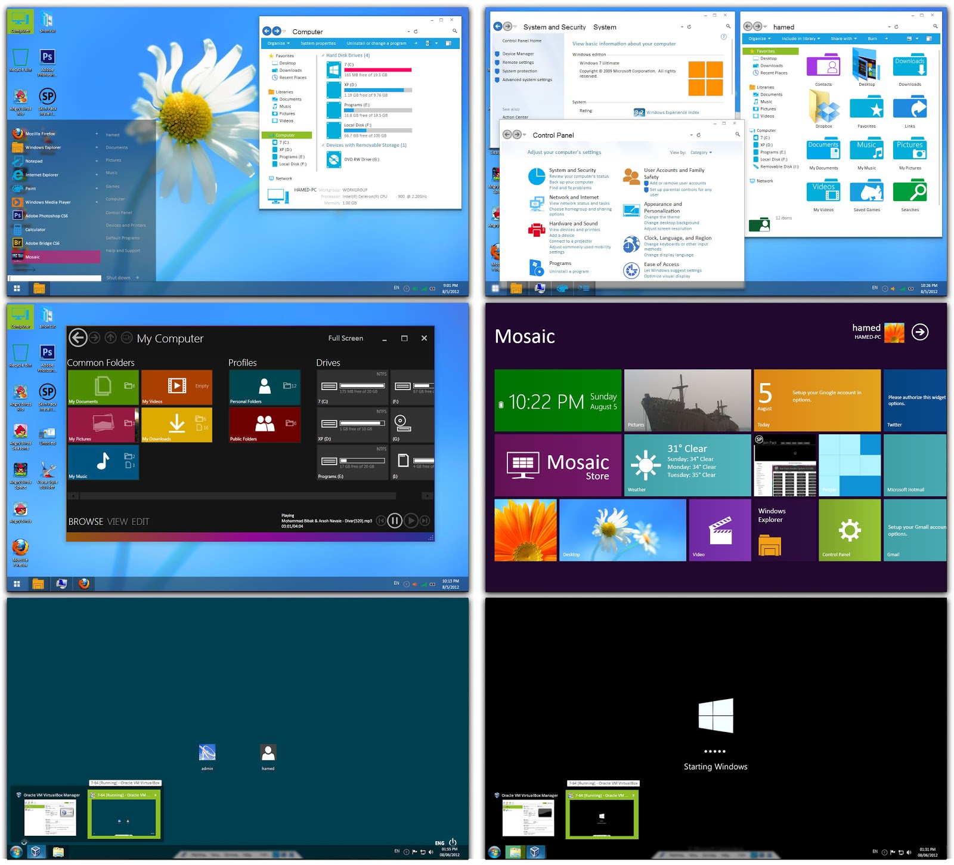This screenshot has width=954, height=865.
Task: Open the Personal Folders profile tile
Action: pyautogui.click(x=265, y=387)
